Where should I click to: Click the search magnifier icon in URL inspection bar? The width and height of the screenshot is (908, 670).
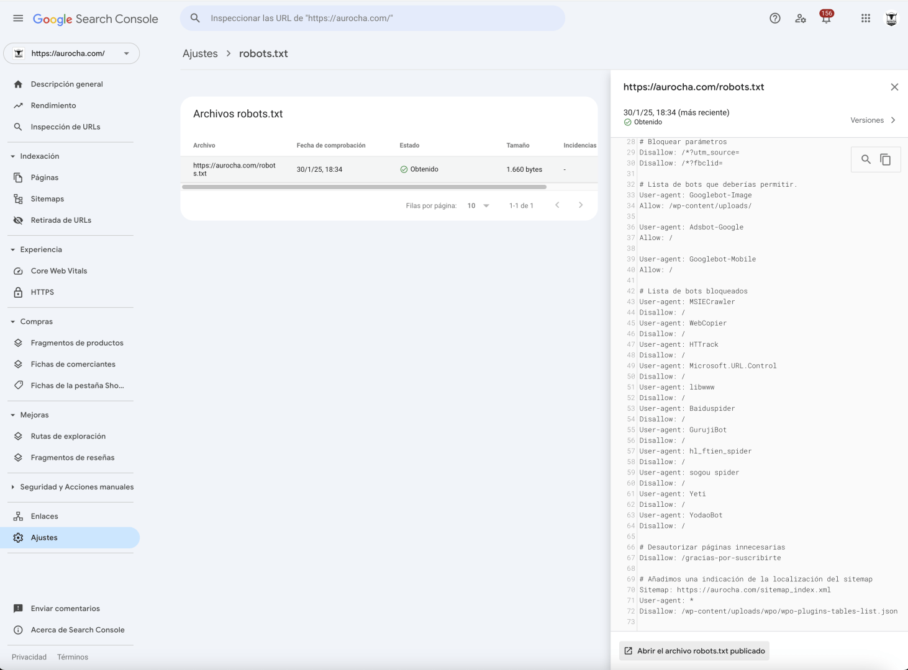[x=195, y=18]
